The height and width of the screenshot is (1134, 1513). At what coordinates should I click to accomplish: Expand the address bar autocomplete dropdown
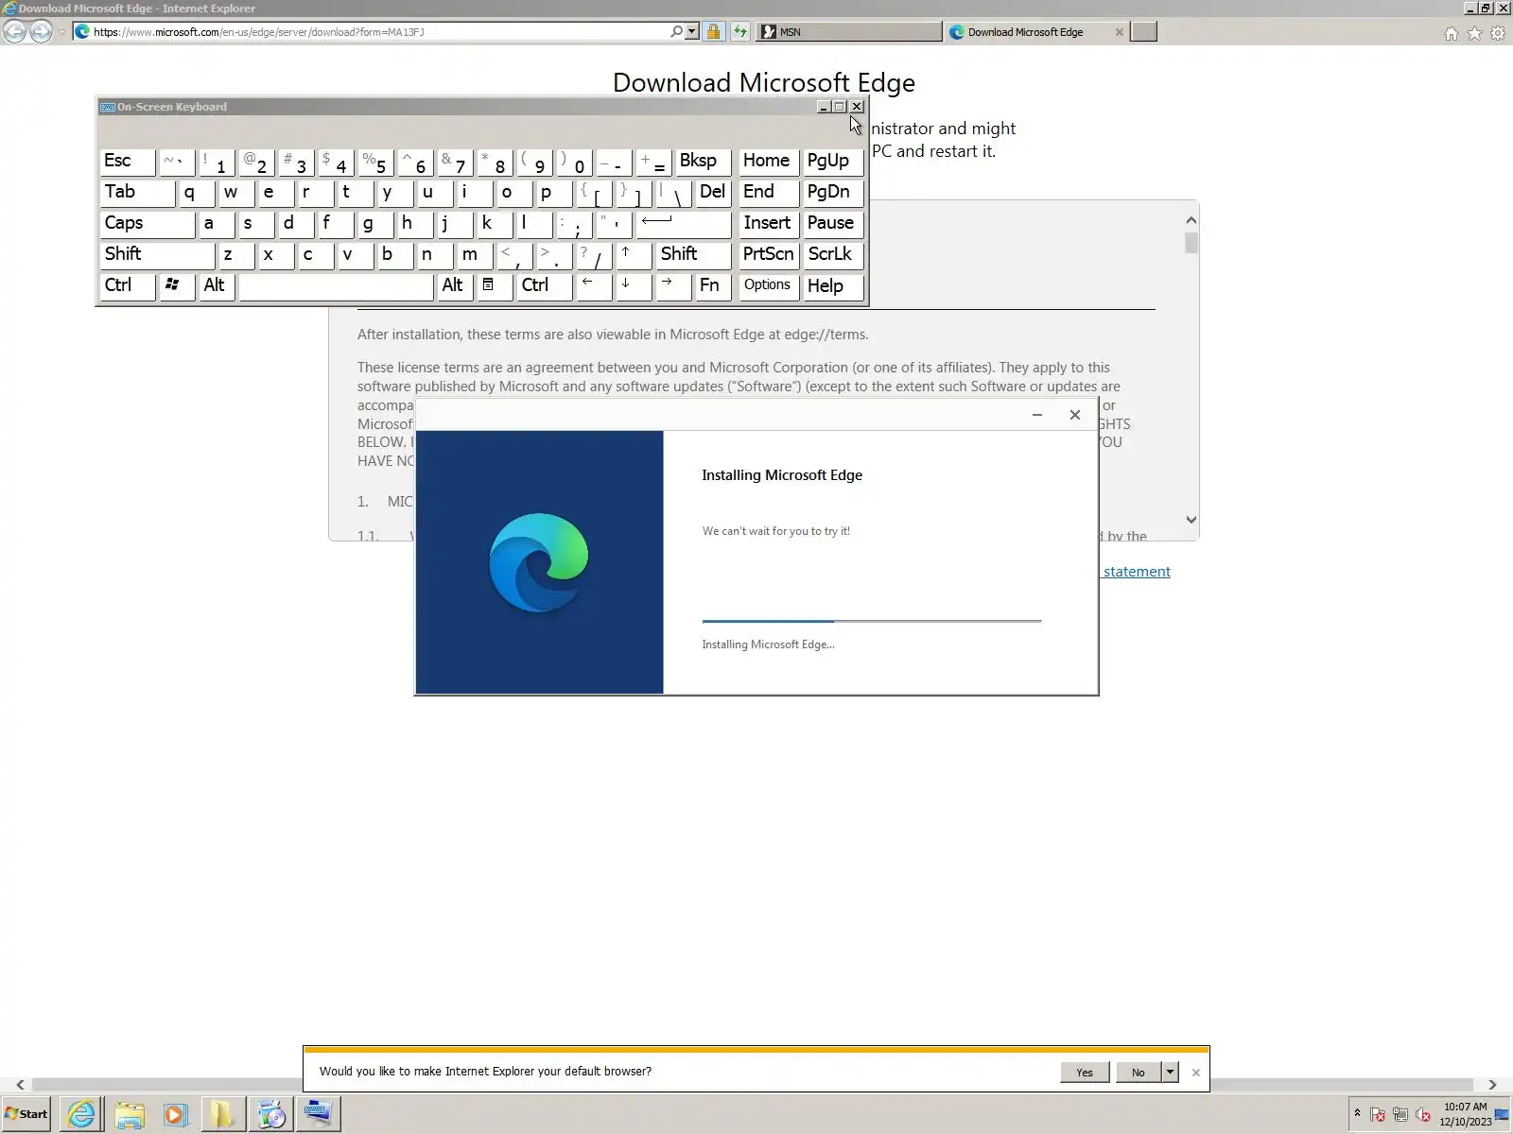point(692,32)
